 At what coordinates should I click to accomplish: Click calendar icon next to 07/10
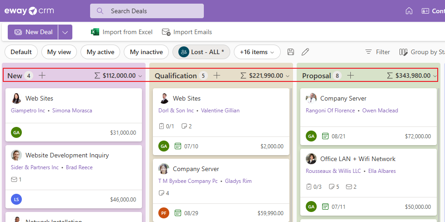[177, 146]
